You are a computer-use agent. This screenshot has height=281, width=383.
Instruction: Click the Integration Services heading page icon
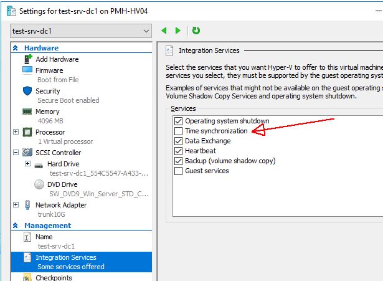tap(169, 50)
